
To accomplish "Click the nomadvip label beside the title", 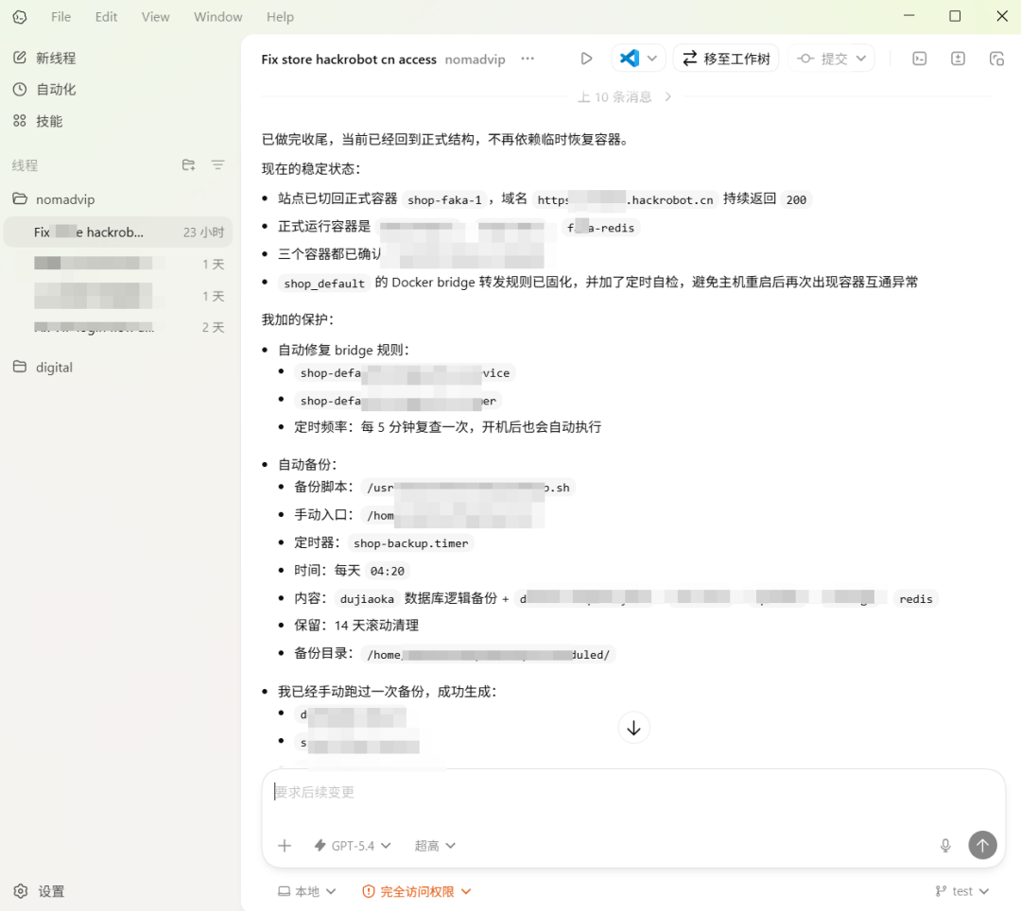I will pos(475,60).
